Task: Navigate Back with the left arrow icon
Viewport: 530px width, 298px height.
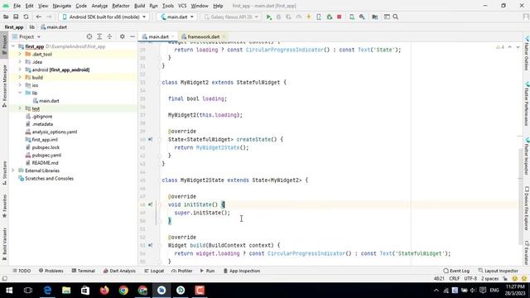Action: [39, 17]
